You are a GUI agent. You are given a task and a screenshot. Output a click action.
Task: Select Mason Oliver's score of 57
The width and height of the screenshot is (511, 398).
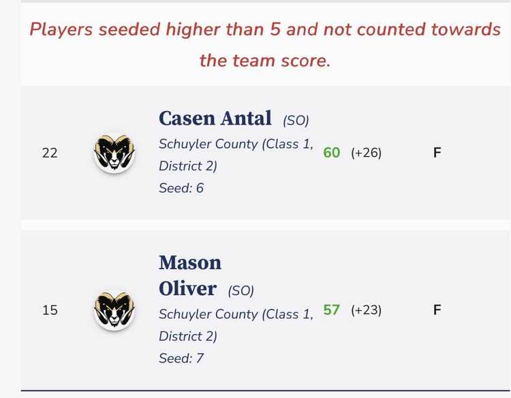[x=332, y=310]
